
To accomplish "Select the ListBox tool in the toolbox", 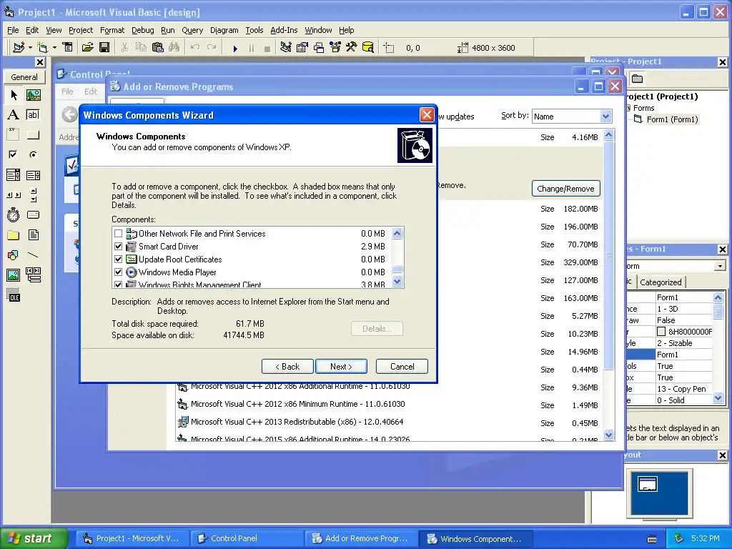I will (33, 175).
